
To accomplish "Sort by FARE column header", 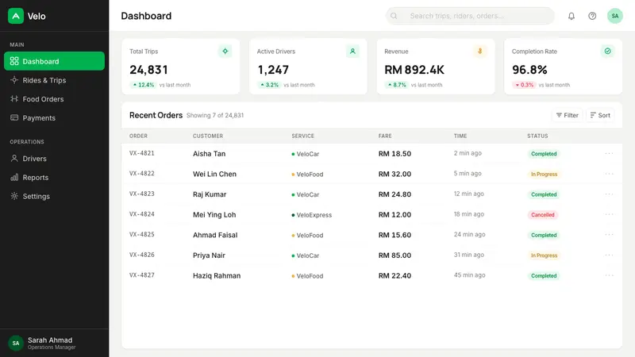I will (385, 136).
